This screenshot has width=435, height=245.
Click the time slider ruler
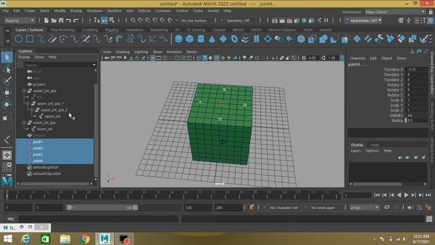click(173, 195)
